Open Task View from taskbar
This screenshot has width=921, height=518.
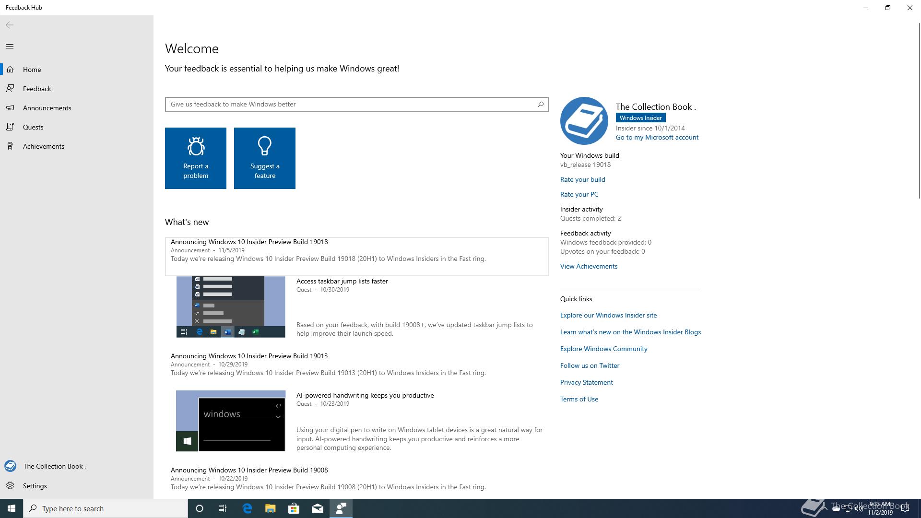(x=223, y=508)
